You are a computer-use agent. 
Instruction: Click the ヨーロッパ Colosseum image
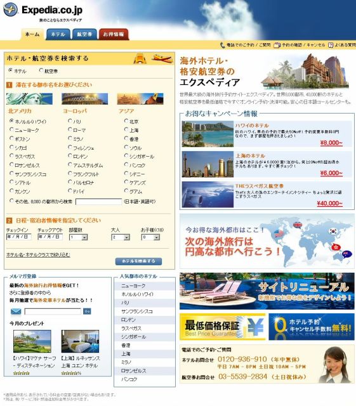(x=85, y=99)
